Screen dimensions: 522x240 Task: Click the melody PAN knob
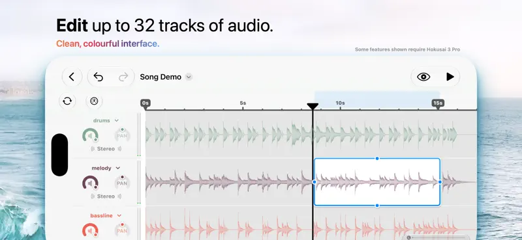coord(122,182)
